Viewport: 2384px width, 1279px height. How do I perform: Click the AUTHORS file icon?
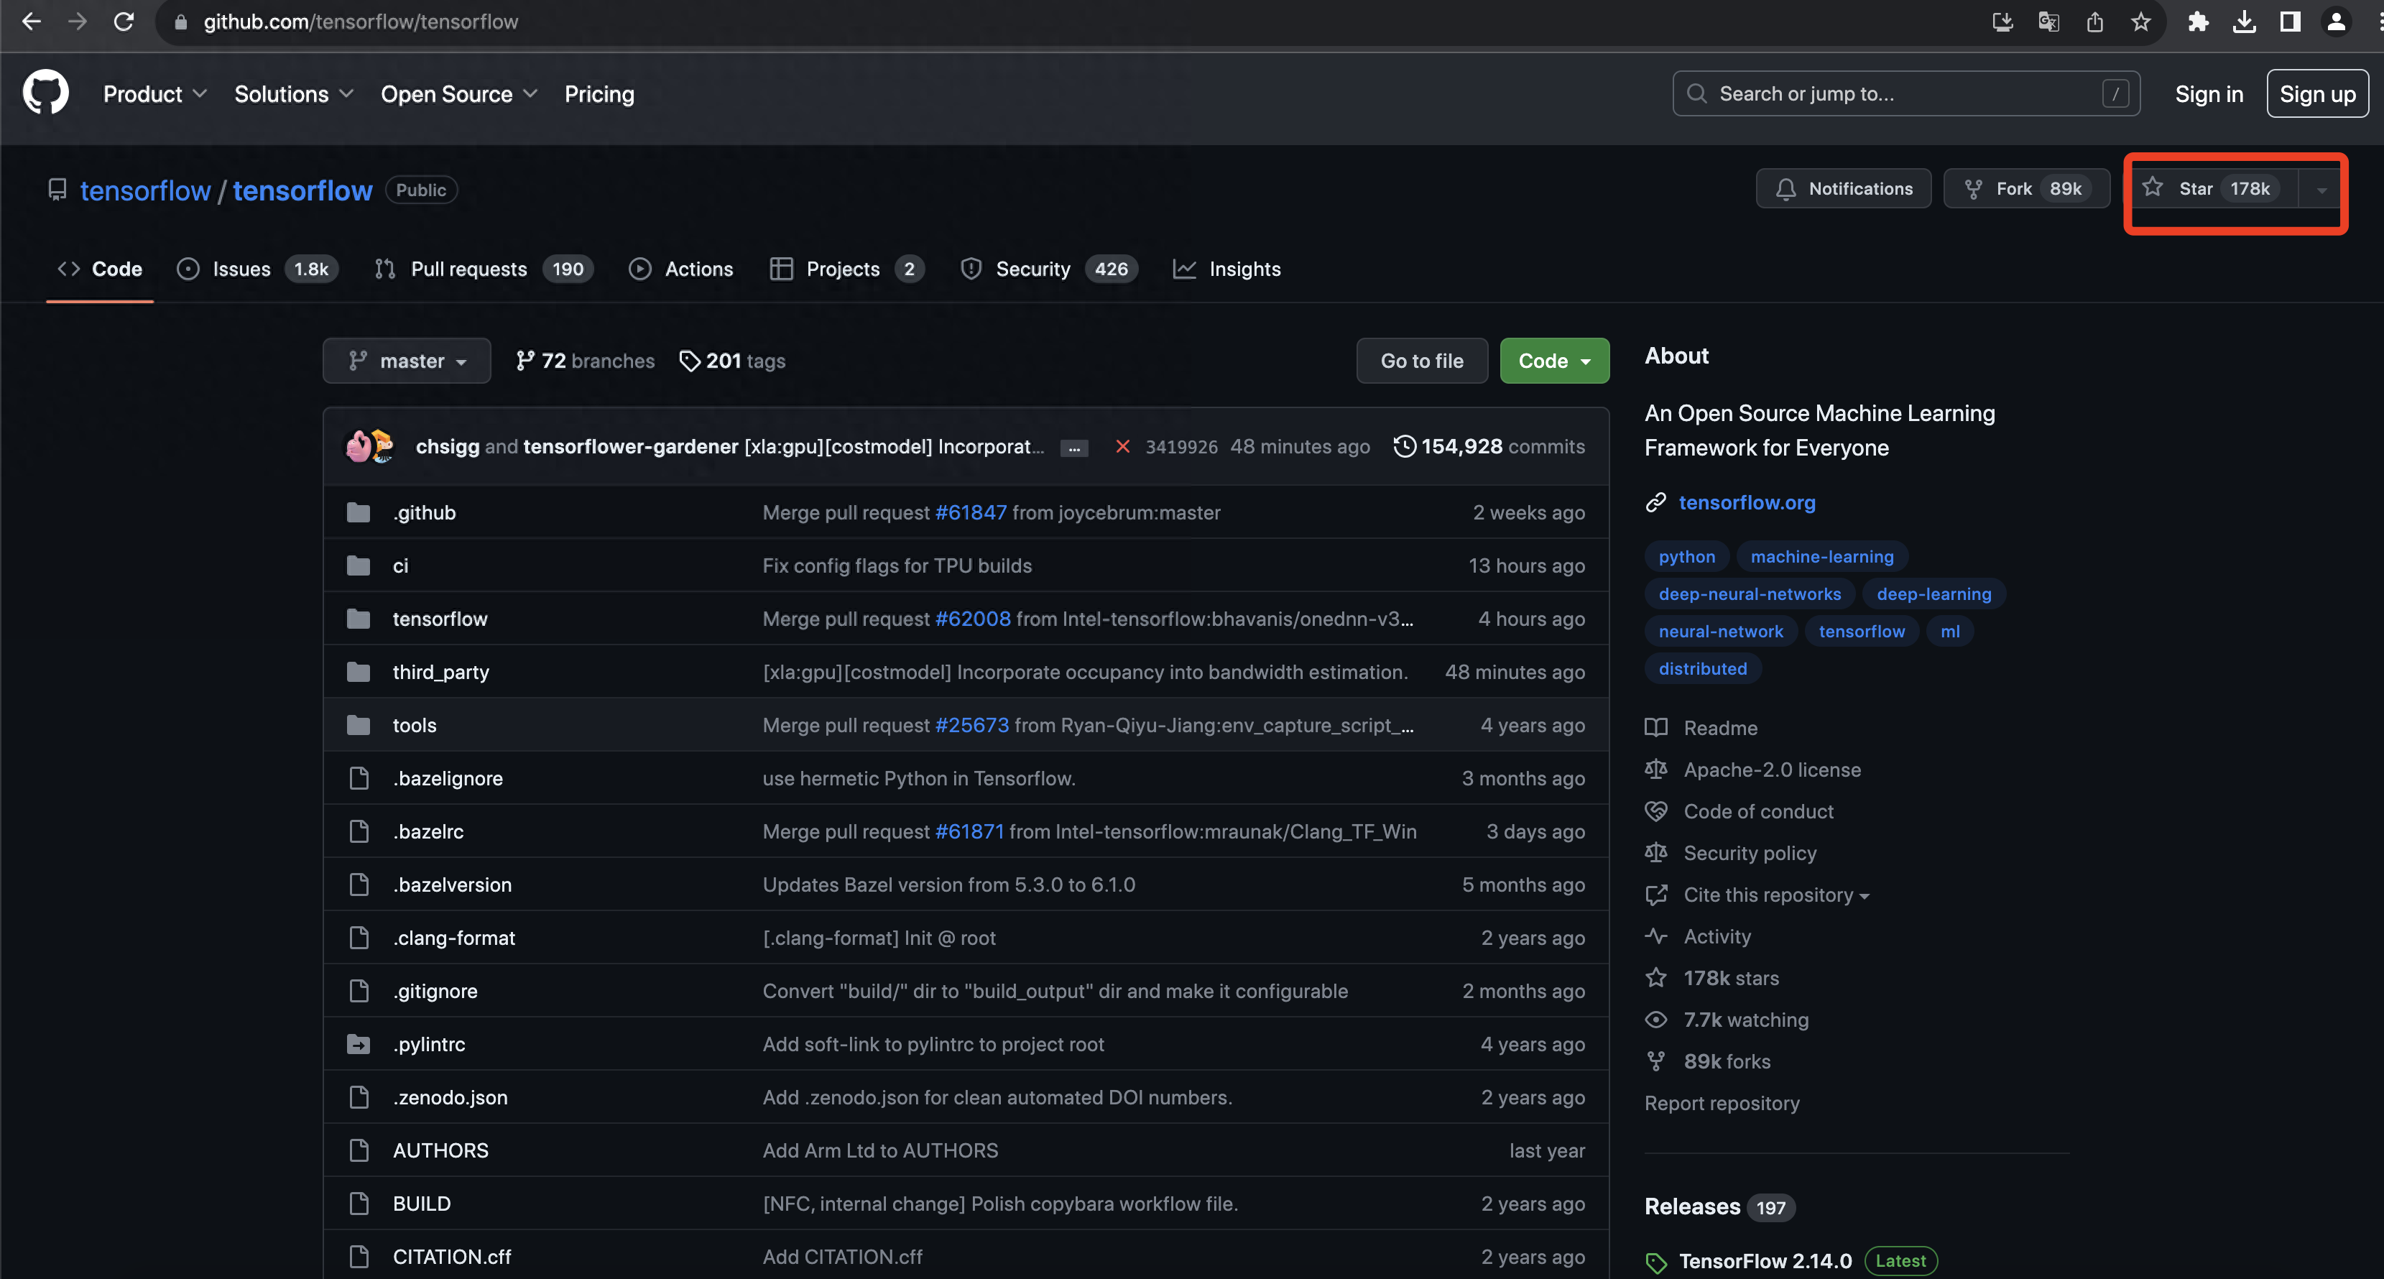(x=359, y=1150)
